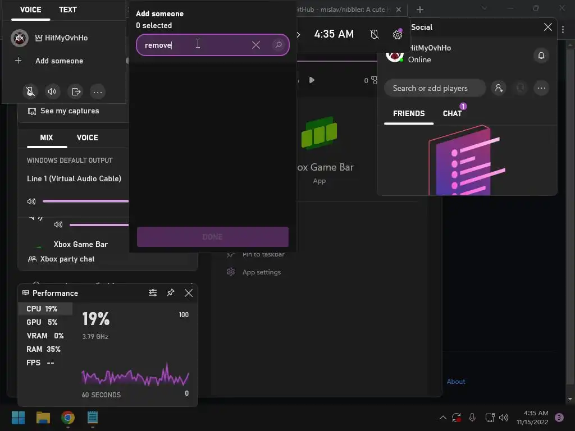Image resolution: width=575 pixels, height=431 pixels.
Task: Open File Explorer from taskbar
Action: 43,418
